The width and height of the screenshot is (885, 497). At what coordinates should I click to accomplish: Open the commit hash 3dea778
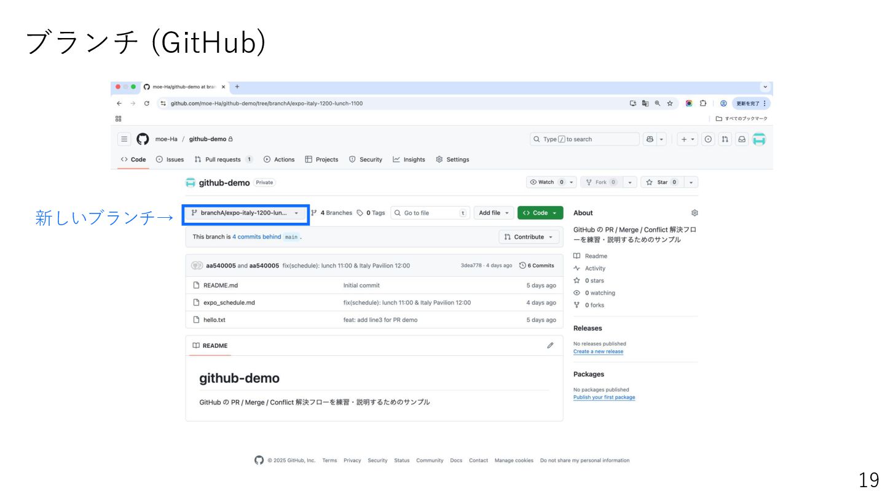pos(471,266)
